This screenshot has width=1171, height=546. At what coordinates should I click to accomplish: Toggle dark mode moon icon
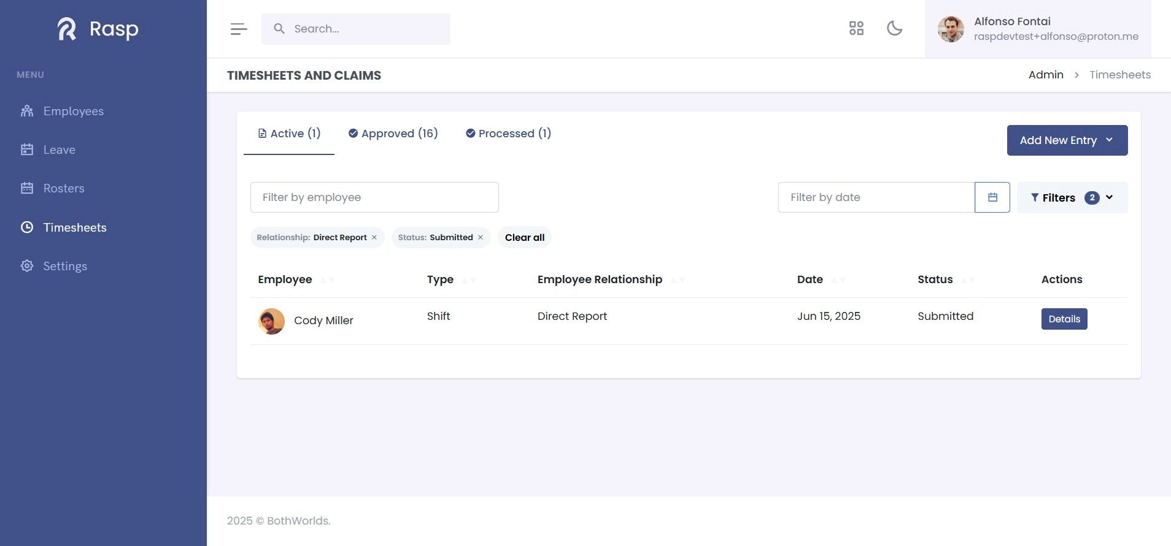(894, 28)
